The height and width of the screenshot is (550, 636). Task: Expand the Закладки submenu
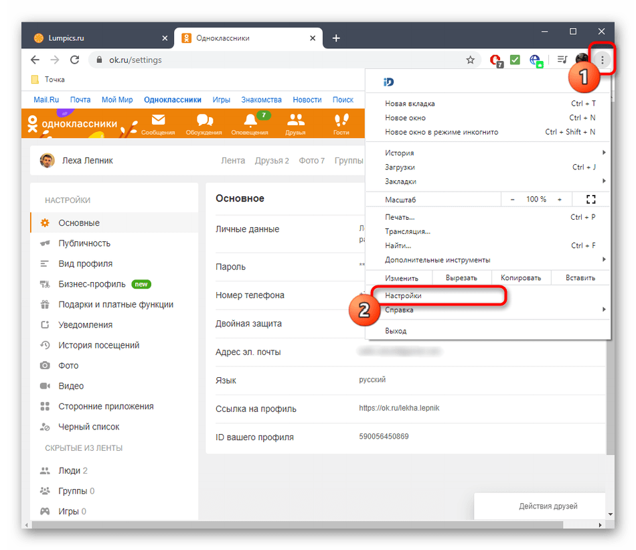(x=400, y=181)
